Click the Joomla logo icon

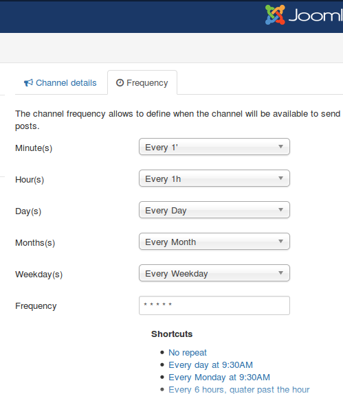click(275, 14)
